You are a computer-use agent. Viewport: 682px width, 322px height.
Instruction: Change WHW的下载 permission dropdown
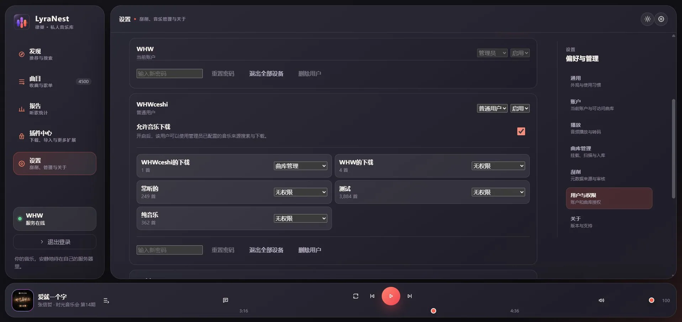pos(498,166)
